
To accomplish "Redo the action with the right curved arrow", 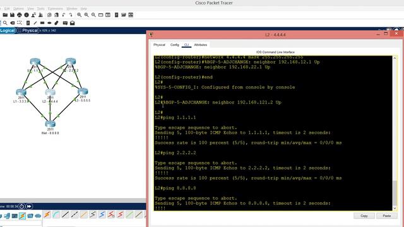I will tap(71, 15).
